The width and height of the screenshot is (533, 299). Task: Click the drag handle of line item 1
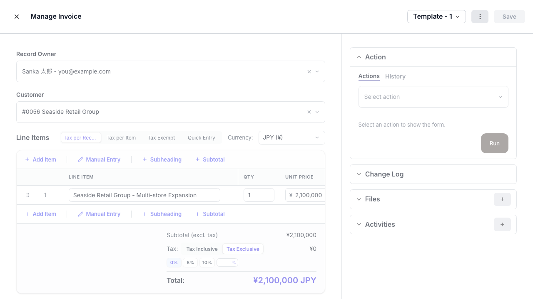27,195
